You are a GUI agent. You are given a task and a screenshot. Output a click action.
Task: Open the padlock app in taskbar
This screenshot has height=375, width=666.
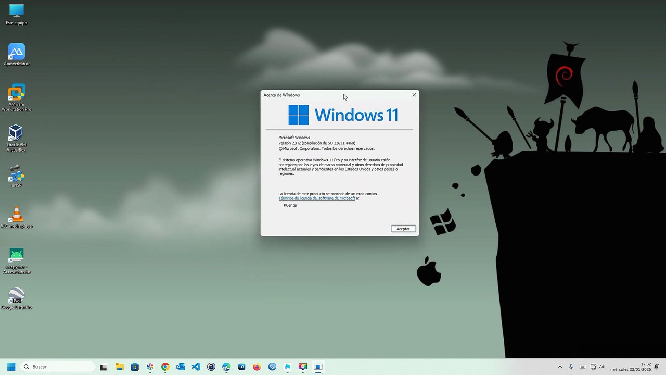(211, 367)
